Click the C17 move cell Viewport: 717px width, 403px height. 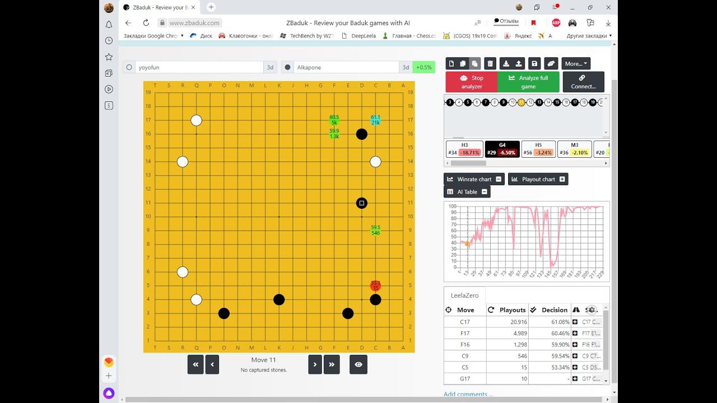(465, 322)
